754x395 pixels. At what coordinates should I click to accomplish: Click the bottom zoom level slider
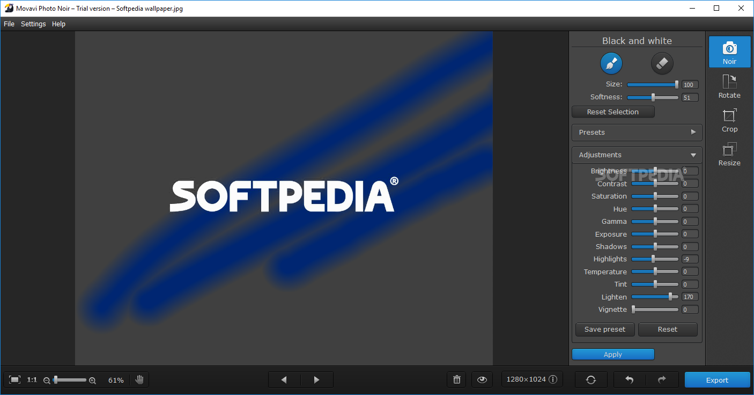(x=70, y=380)
